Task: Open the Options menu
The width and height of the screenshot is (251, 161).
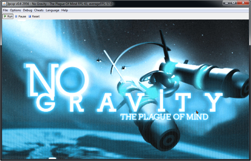Action: [x=15, y=10]
